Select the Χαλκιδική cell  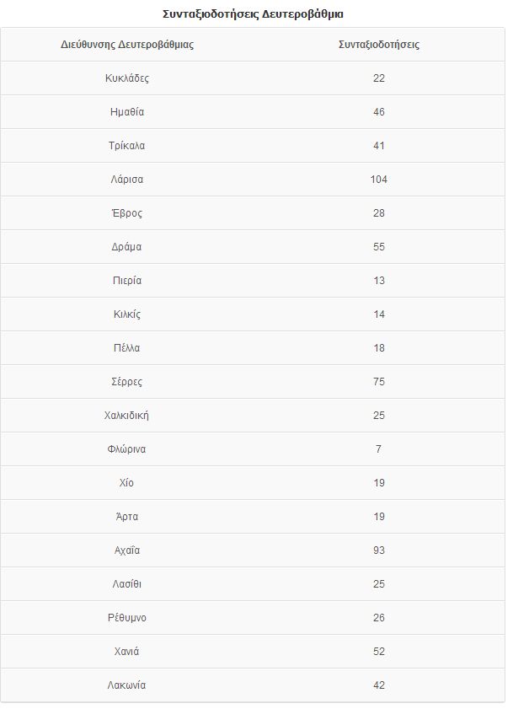click(x=128, y=416)
